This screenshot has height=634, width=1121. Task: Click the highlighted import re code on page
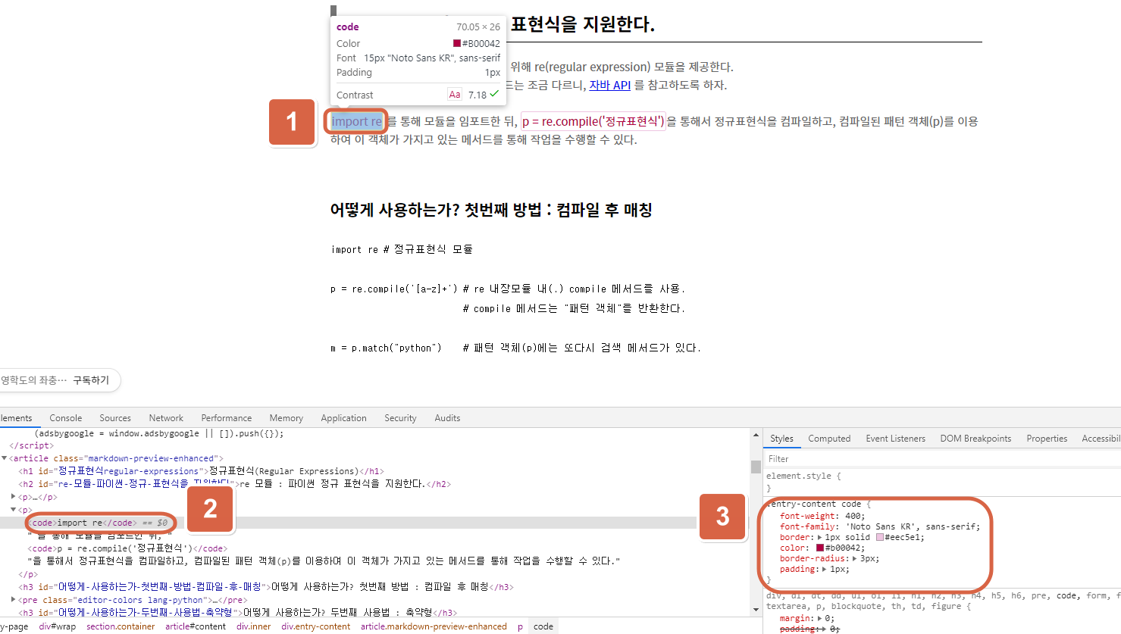(x=357, y=121)
